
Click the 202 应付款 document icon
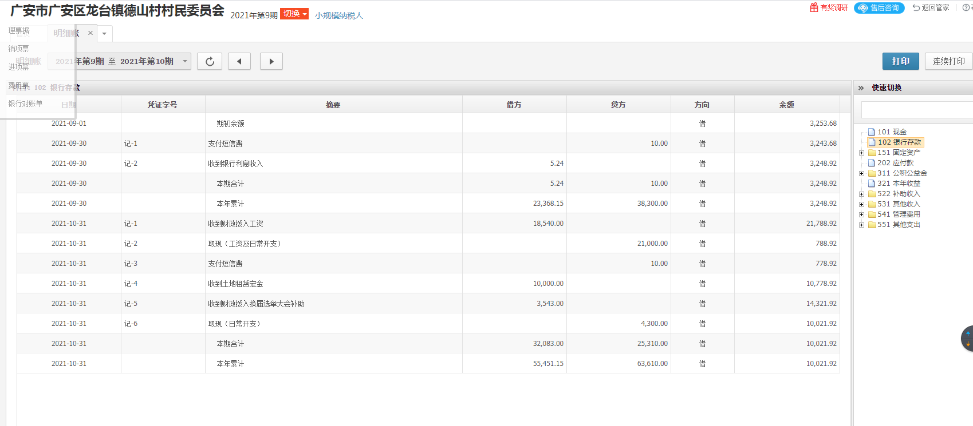click(x=872, y=163)
